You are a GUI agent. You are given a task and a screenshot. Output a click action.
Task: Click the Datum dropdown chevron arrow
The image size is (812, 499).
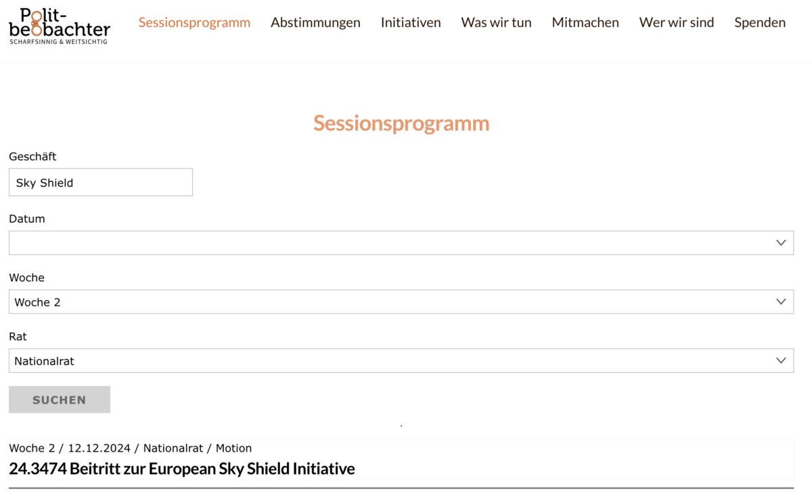(781, 243)
